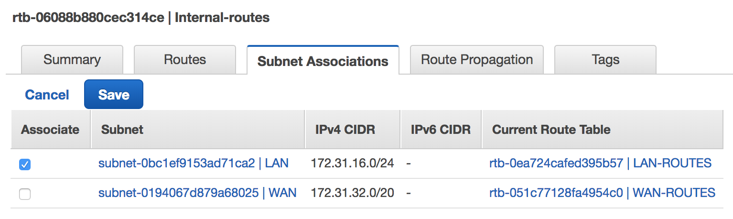Screen dimensions: 733x219
Task: Click the Associate column header
Action: [50, 129]
